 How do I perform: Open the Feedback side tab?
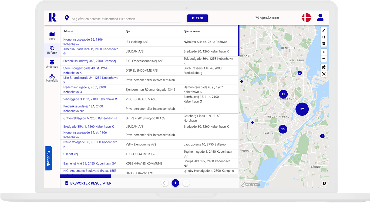(x=49, y=158)
